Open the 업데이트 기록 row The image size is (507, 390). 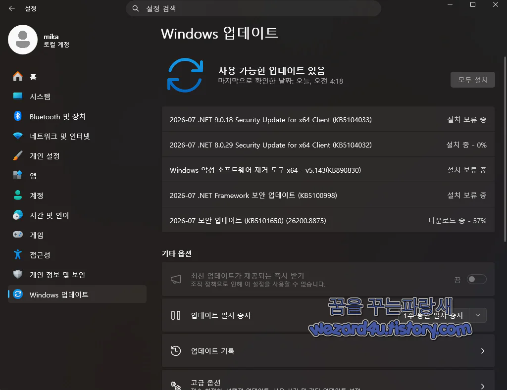(328, 351)
